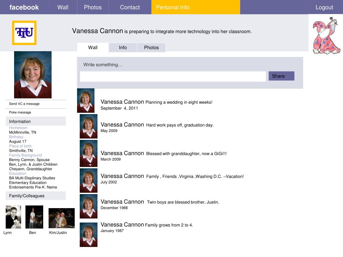This screenshot has width=343, height=257.
Task: Click the Hometown label
Action: [18, 127]
